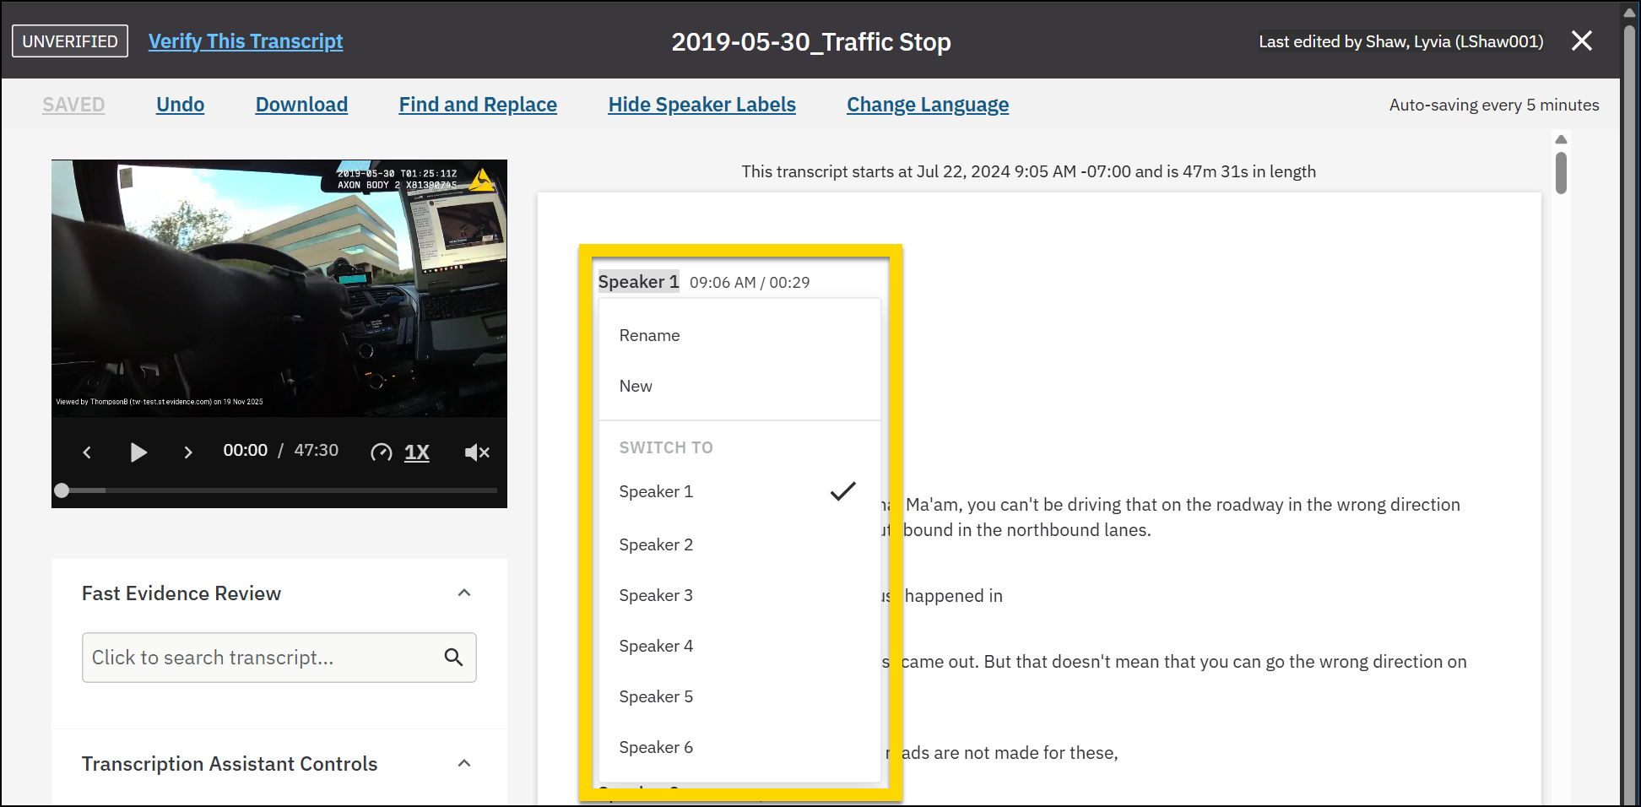This screenshot has height=807, width=1641.
Task: Open Find and Replace
Action: tap(478, 105)
